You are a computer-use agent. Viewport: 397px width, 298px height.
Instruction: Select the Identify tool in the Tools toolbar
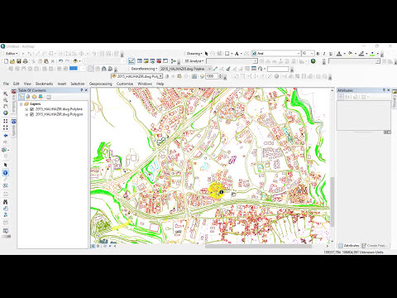pos(5,173)
